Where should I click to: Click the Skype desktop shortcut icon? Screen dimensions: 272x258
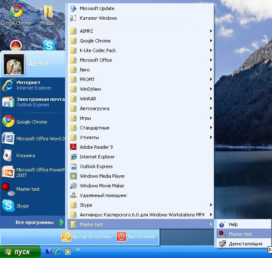tap(49, 45)
